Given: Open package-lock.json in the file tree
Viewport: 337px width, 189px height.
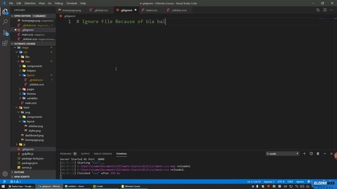Looking at the screenshot, I should (x=33, y=159).
